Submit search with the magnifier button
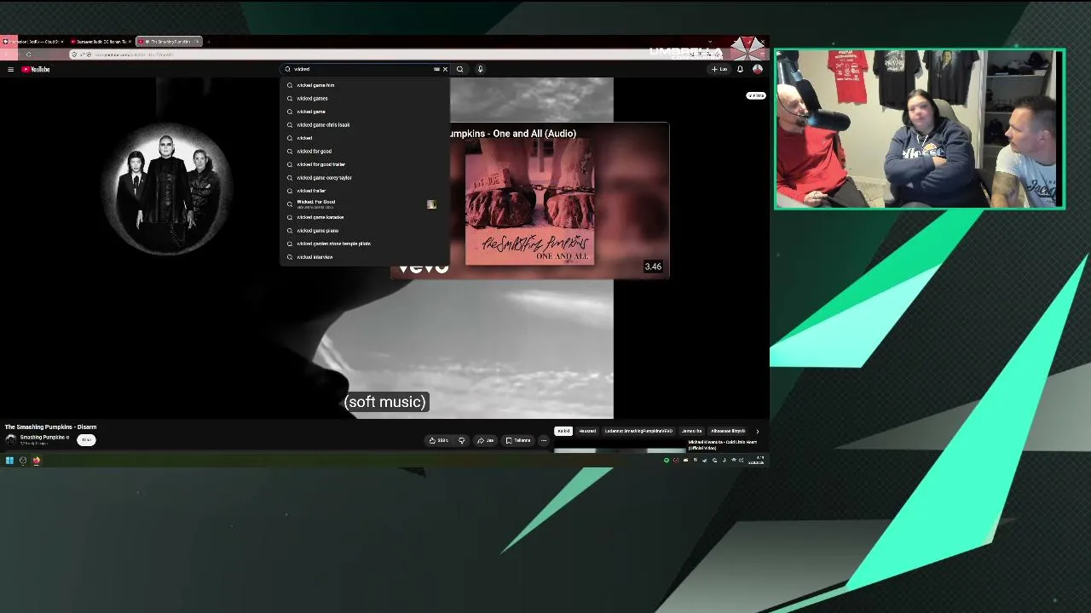 459,69
